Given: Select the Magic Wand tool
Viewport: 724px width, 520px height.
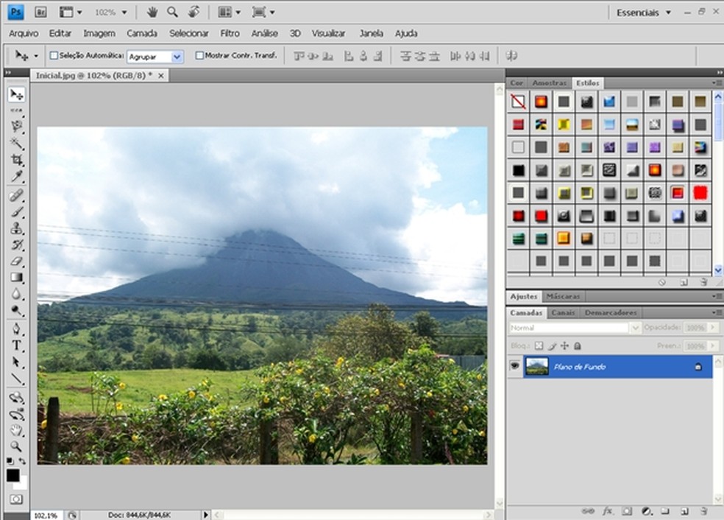Looking at the screenshot, I should pyautogui.click(x=16, y=143).
